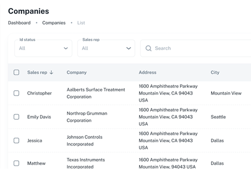This screenshot has width=251, height=169.
Task: Open the Companies breadcrumb link
Action: coord(54,23)
